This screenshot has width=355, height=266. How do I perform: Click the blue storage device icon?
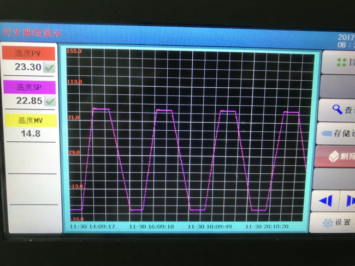(327, 133)
